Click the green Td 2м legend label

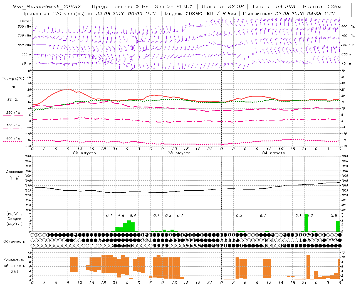click(13, 100)
